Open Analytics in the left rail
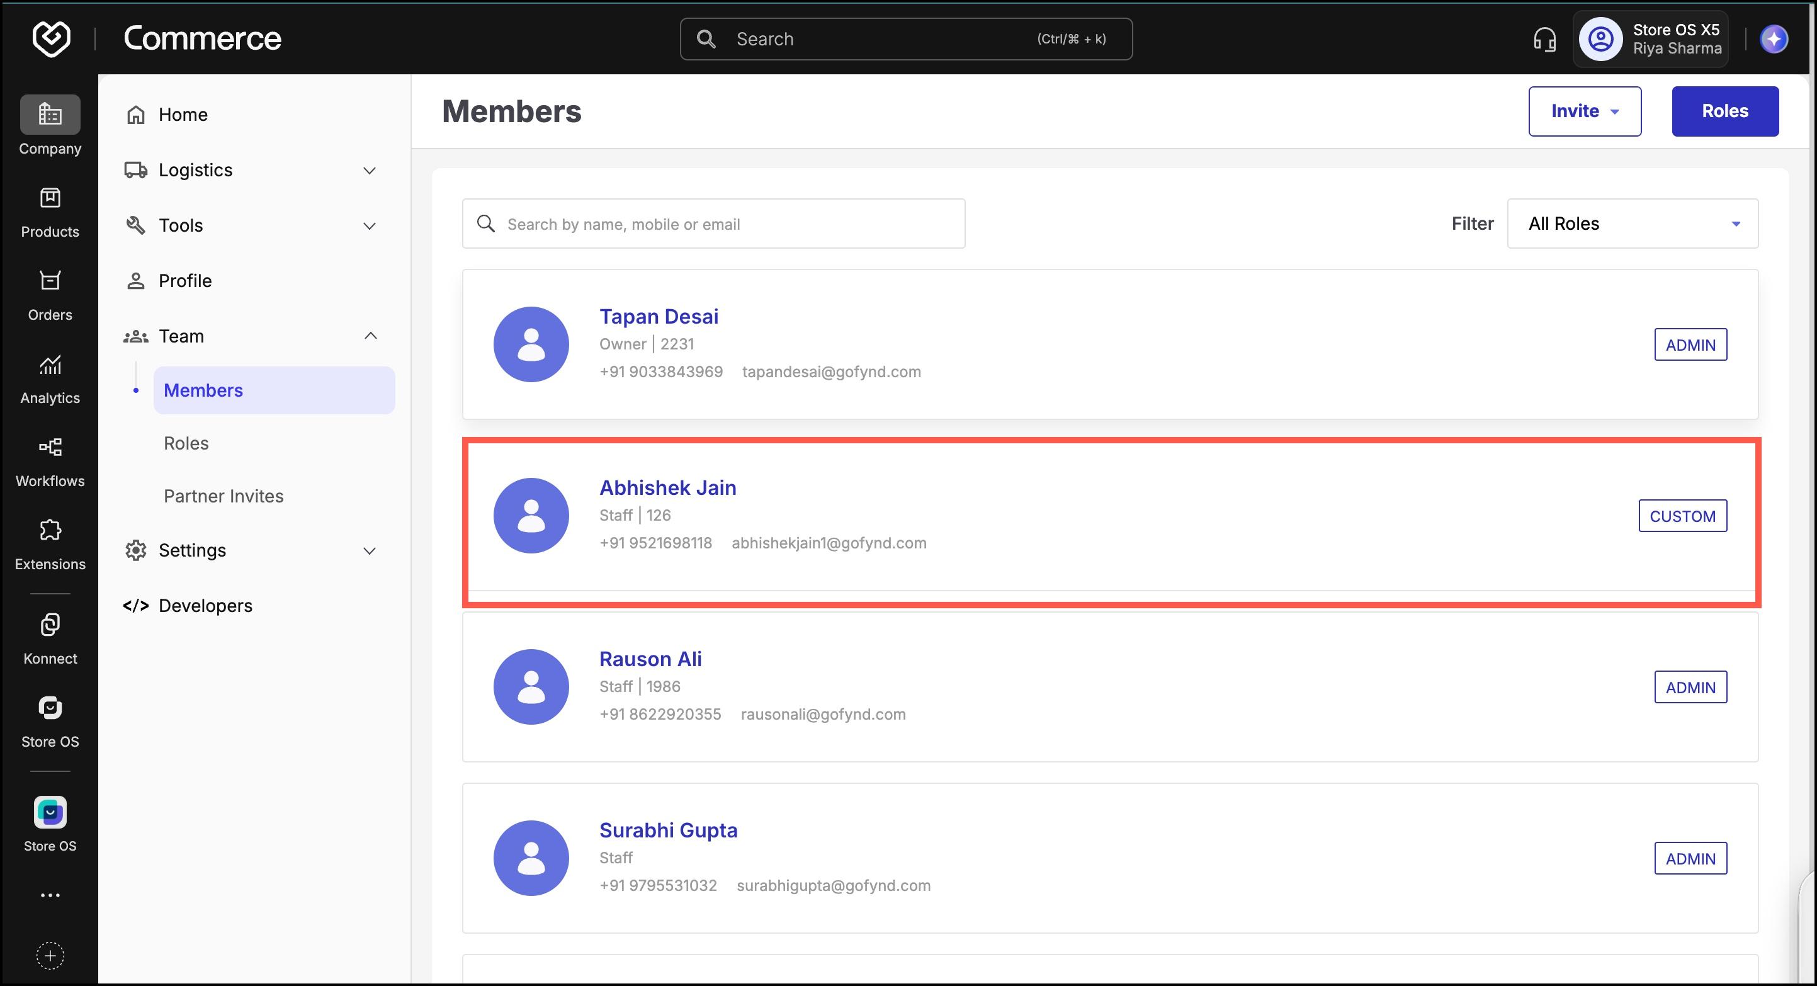The width and height of the screenshot is (1817, 986). pyautogui.click(x=50, y=379)
